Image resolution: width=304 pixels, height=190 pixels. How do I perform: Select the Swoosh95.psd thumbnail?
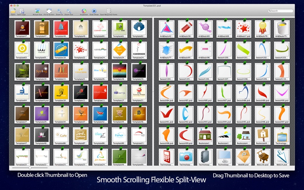[x=243, y=115]
